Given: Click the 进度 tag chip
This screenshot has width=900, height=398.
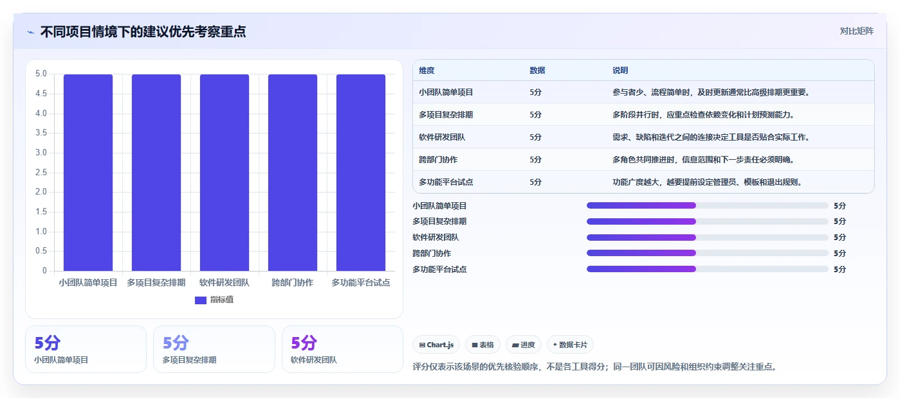Looking at the screenshot, I should (524, 345).
